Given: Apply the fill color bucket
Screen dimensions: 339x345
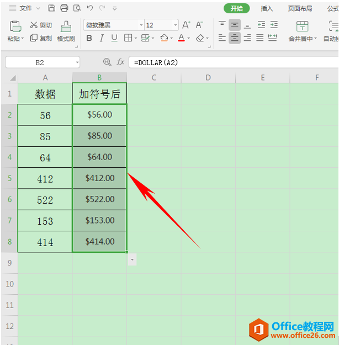Looking at the screenshot, I should pyautogui.click(x=164, y=38).
